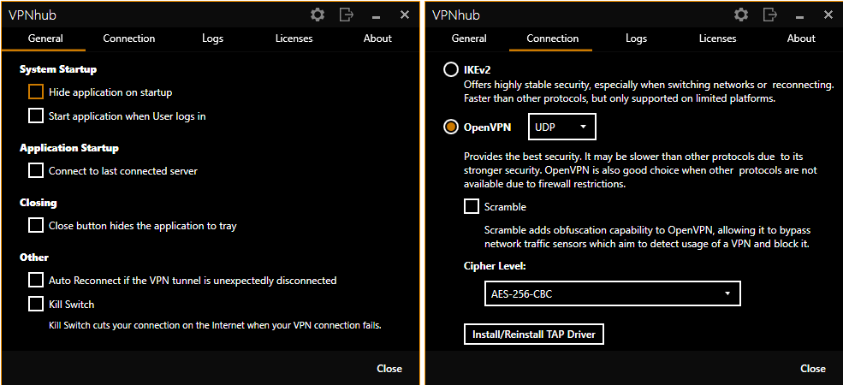
Task: Click the OpenVPN security description text
Action: pyautogui.click(x=640, y=170)
